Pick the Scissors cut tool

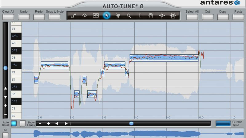click(117, 16)
